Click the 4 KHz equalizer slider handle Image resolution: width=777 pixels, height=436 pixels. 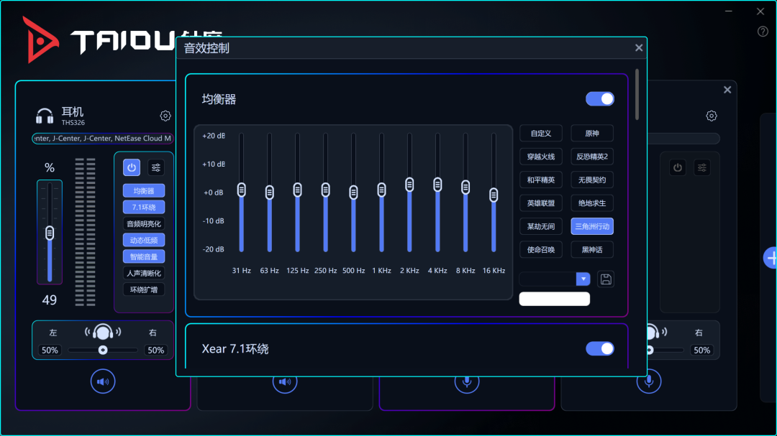click(437, 185)
